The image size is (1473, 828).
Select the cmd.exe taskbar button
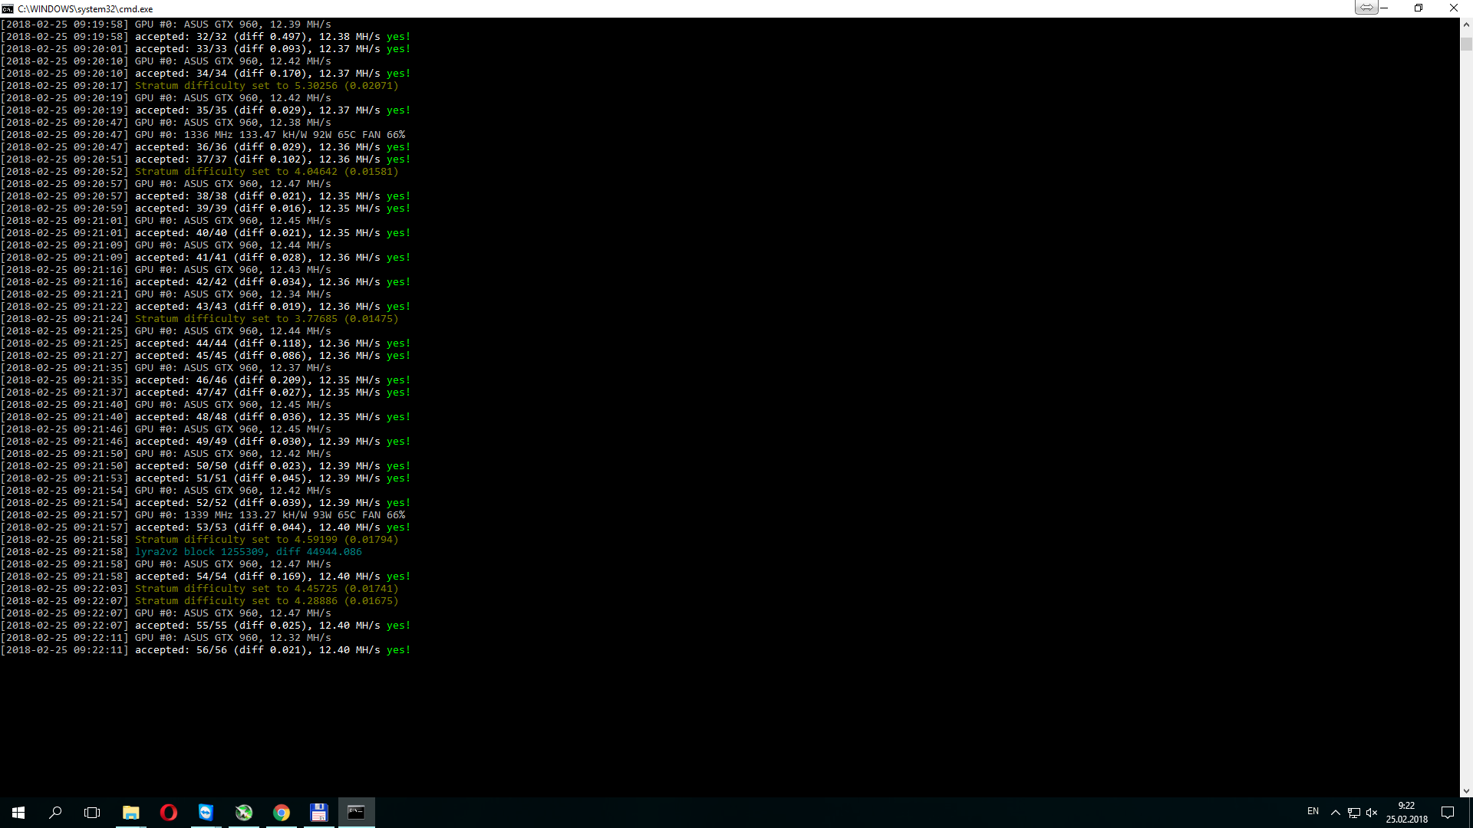click(x=357, y=813)
